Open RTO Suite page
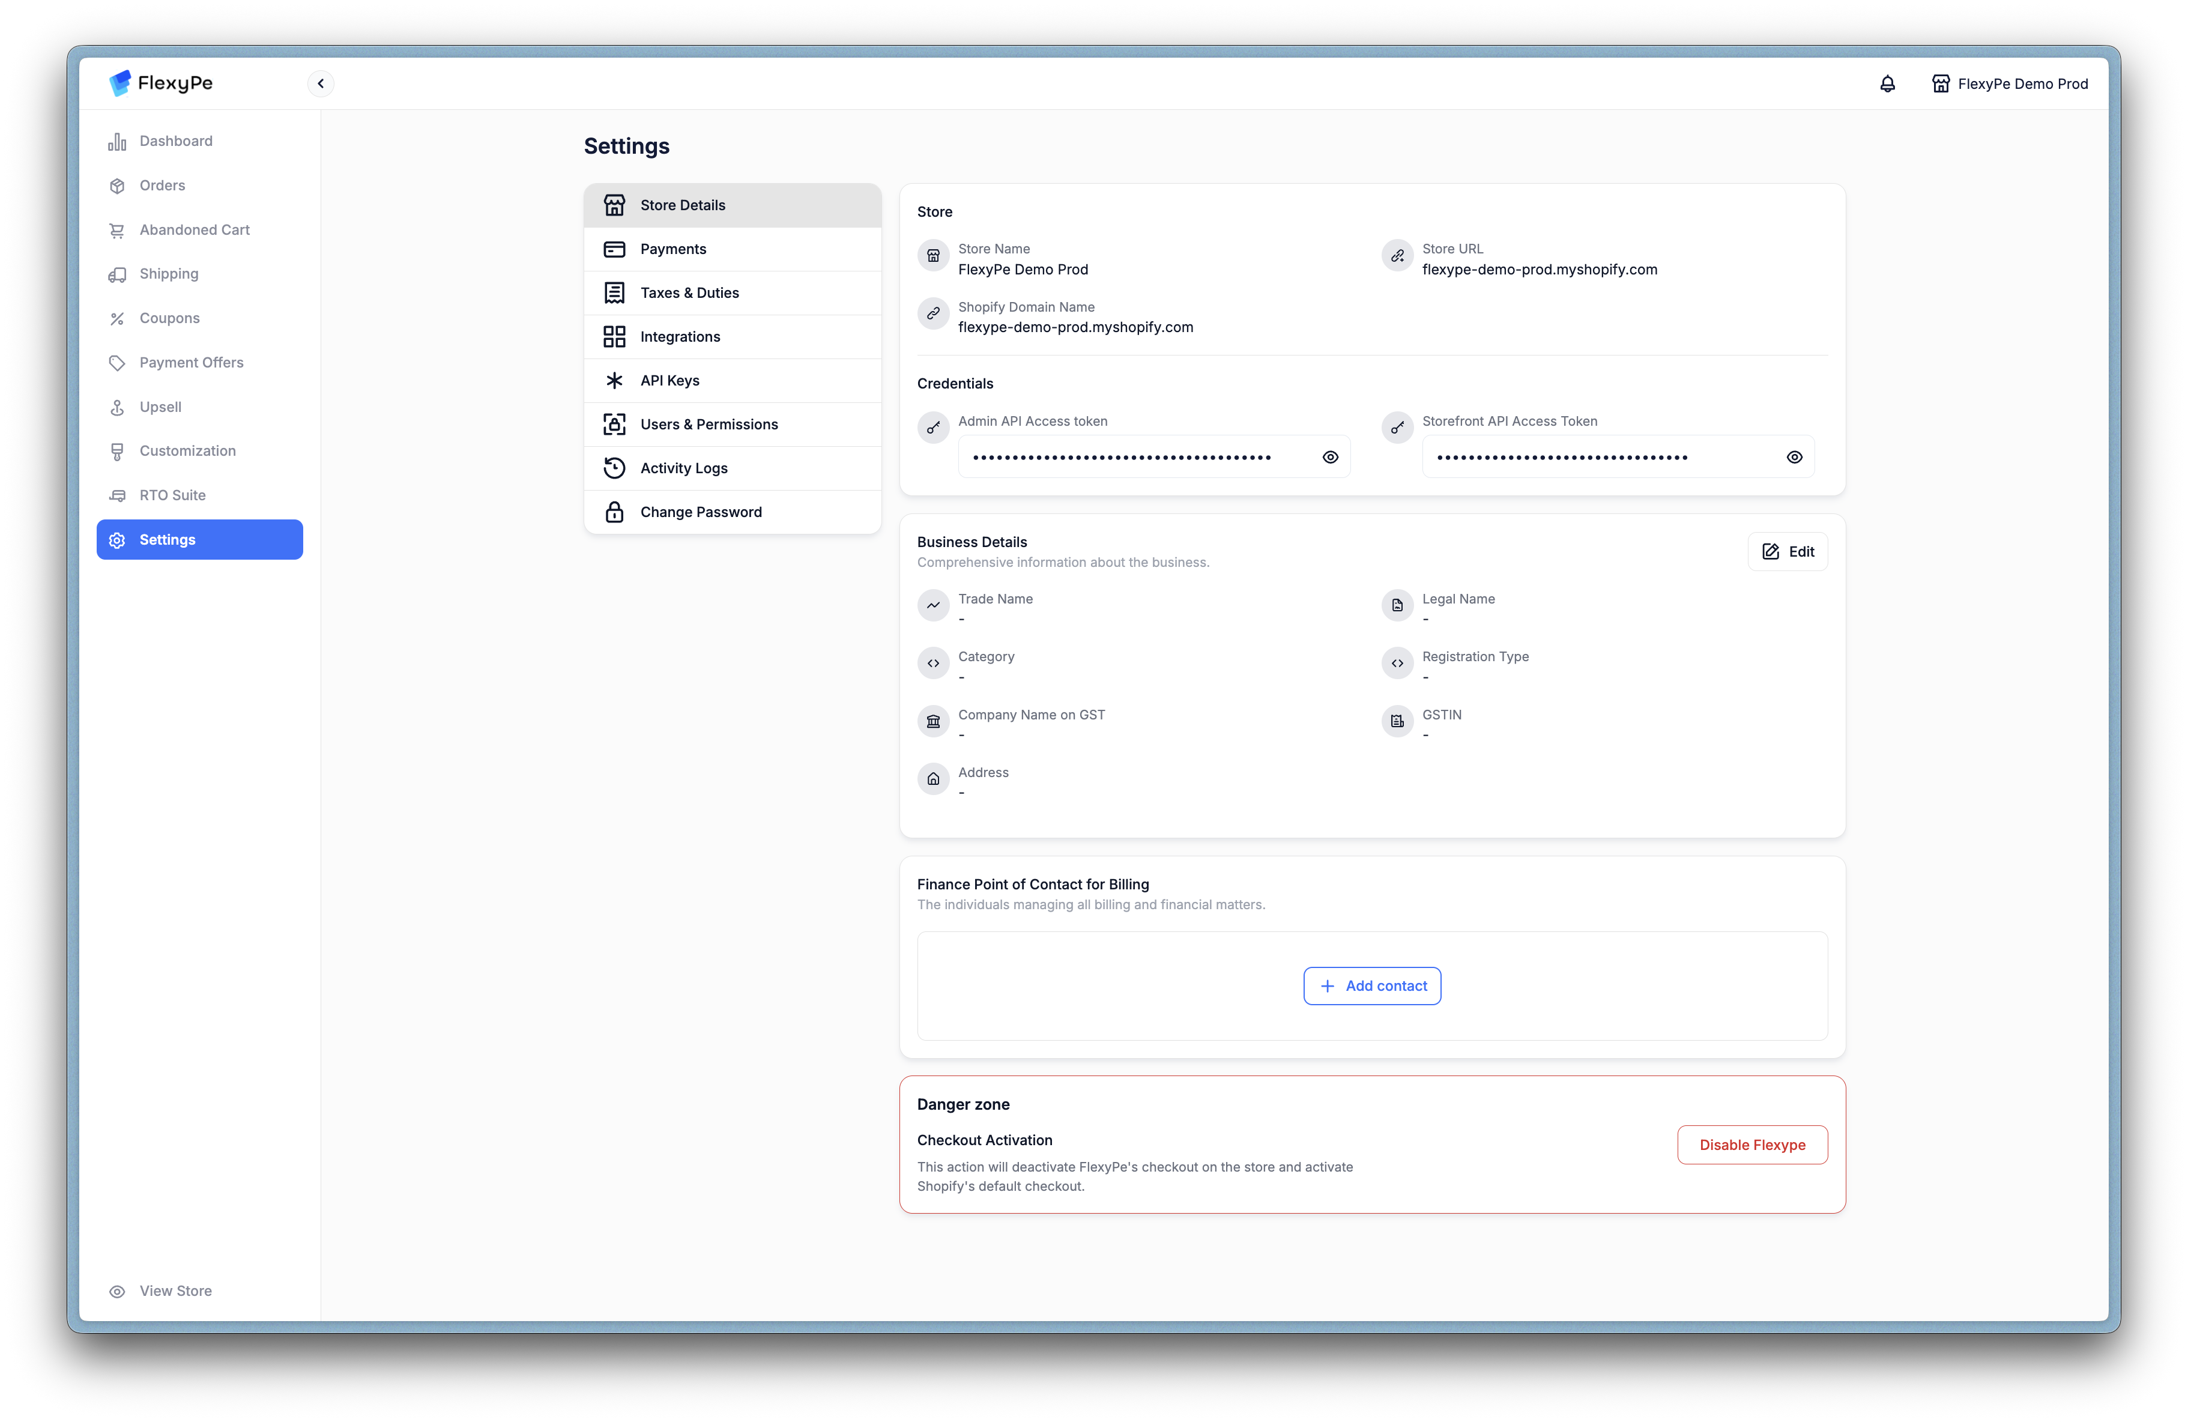 [x=172, y=495]
